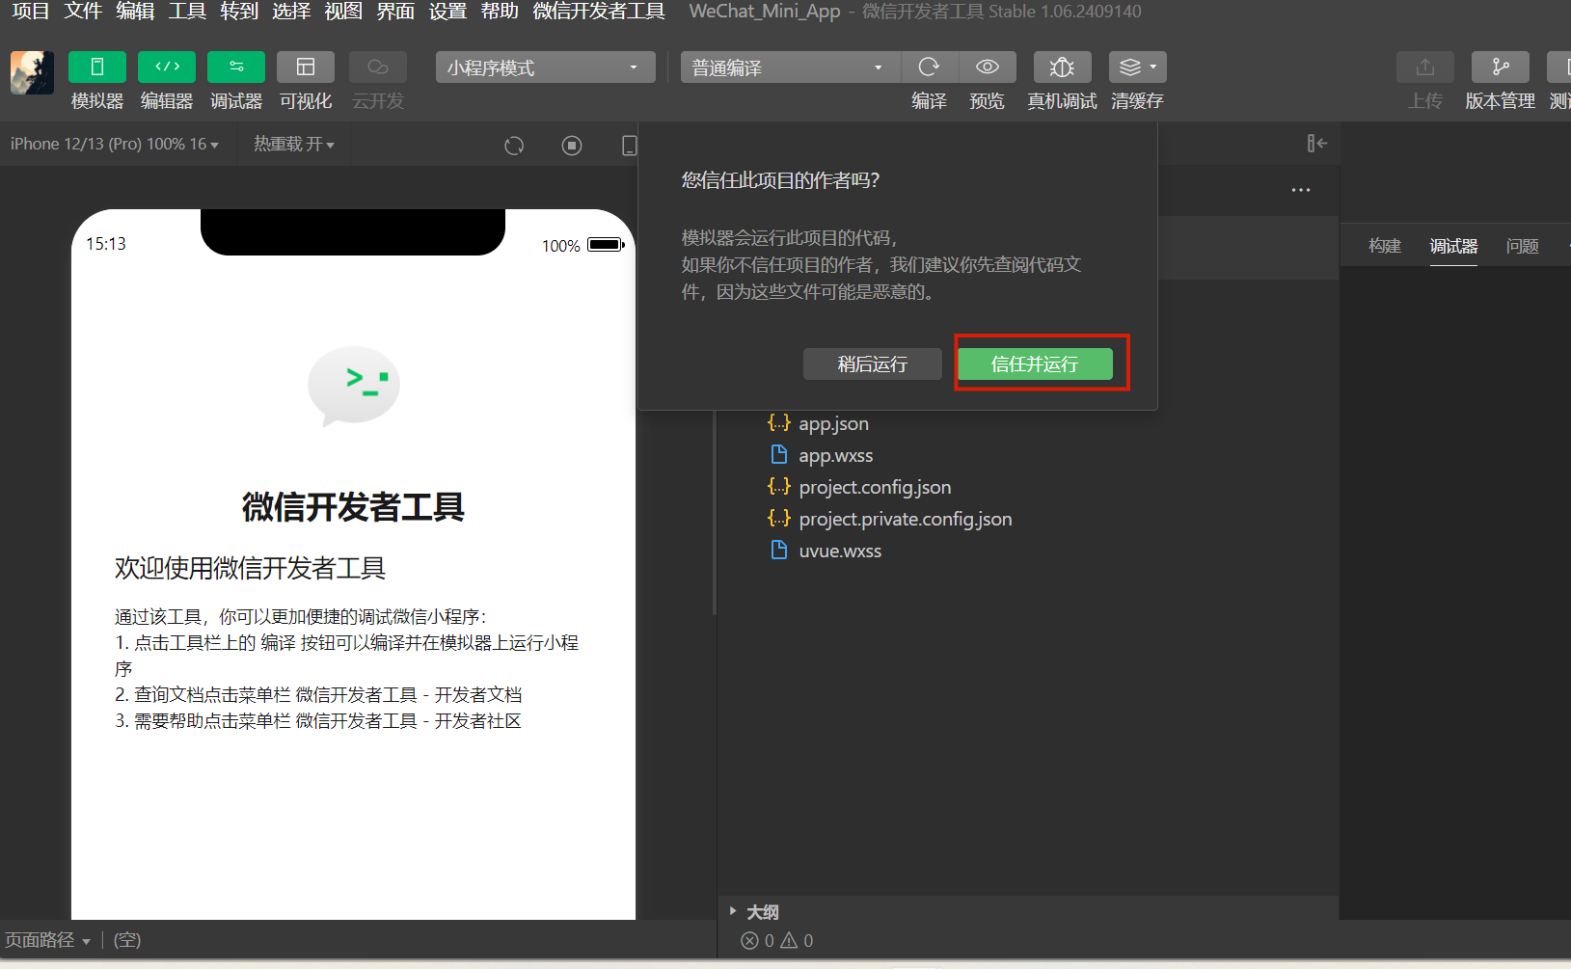Toggle the simulator (模拟器) panel button
Image resolution: width=1571 pixels, height=969 pixels.
pos(97,67)
